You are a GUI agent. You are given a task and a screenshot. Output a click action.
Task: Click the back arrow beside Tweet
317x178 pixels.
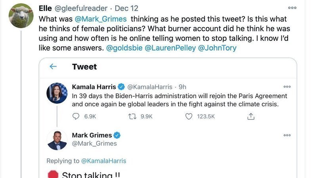[x=53, y=67]
